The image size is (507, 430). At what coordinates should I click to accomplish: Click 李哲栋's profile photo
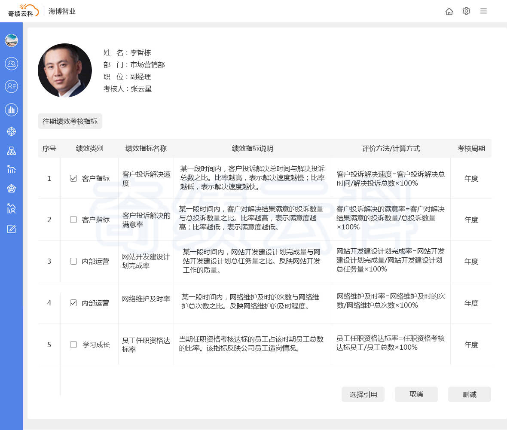[x=64, y=70]
